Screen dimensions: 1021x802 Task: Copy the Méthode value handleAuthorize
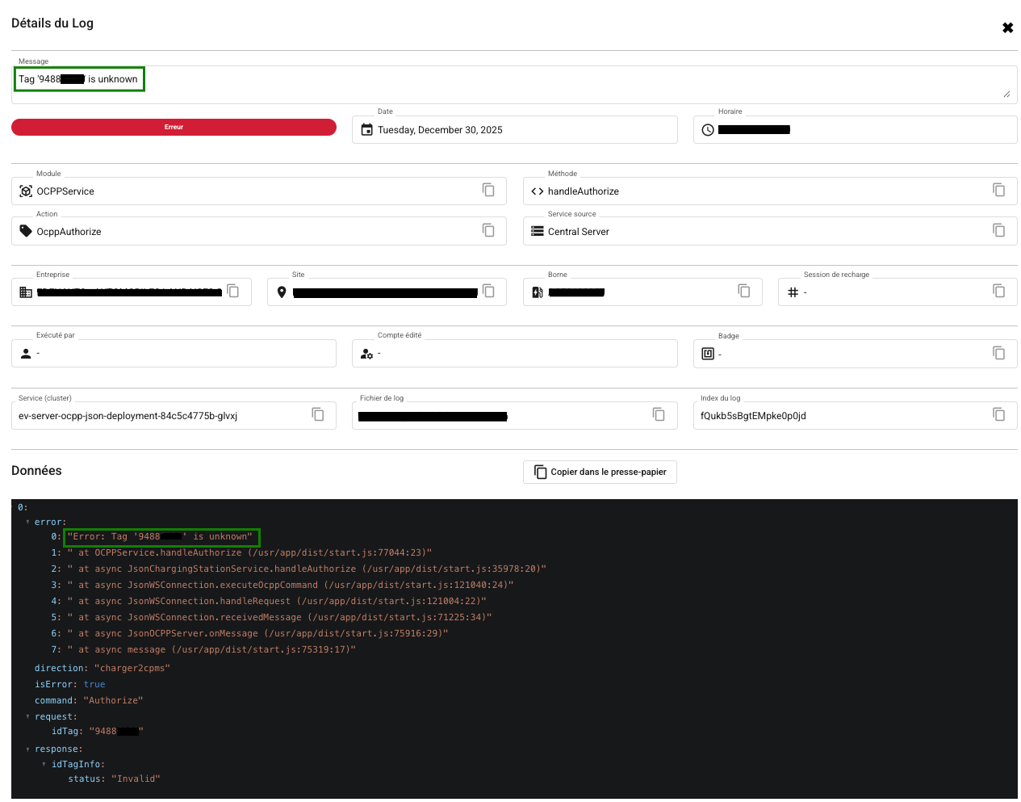tap(998, 190)
